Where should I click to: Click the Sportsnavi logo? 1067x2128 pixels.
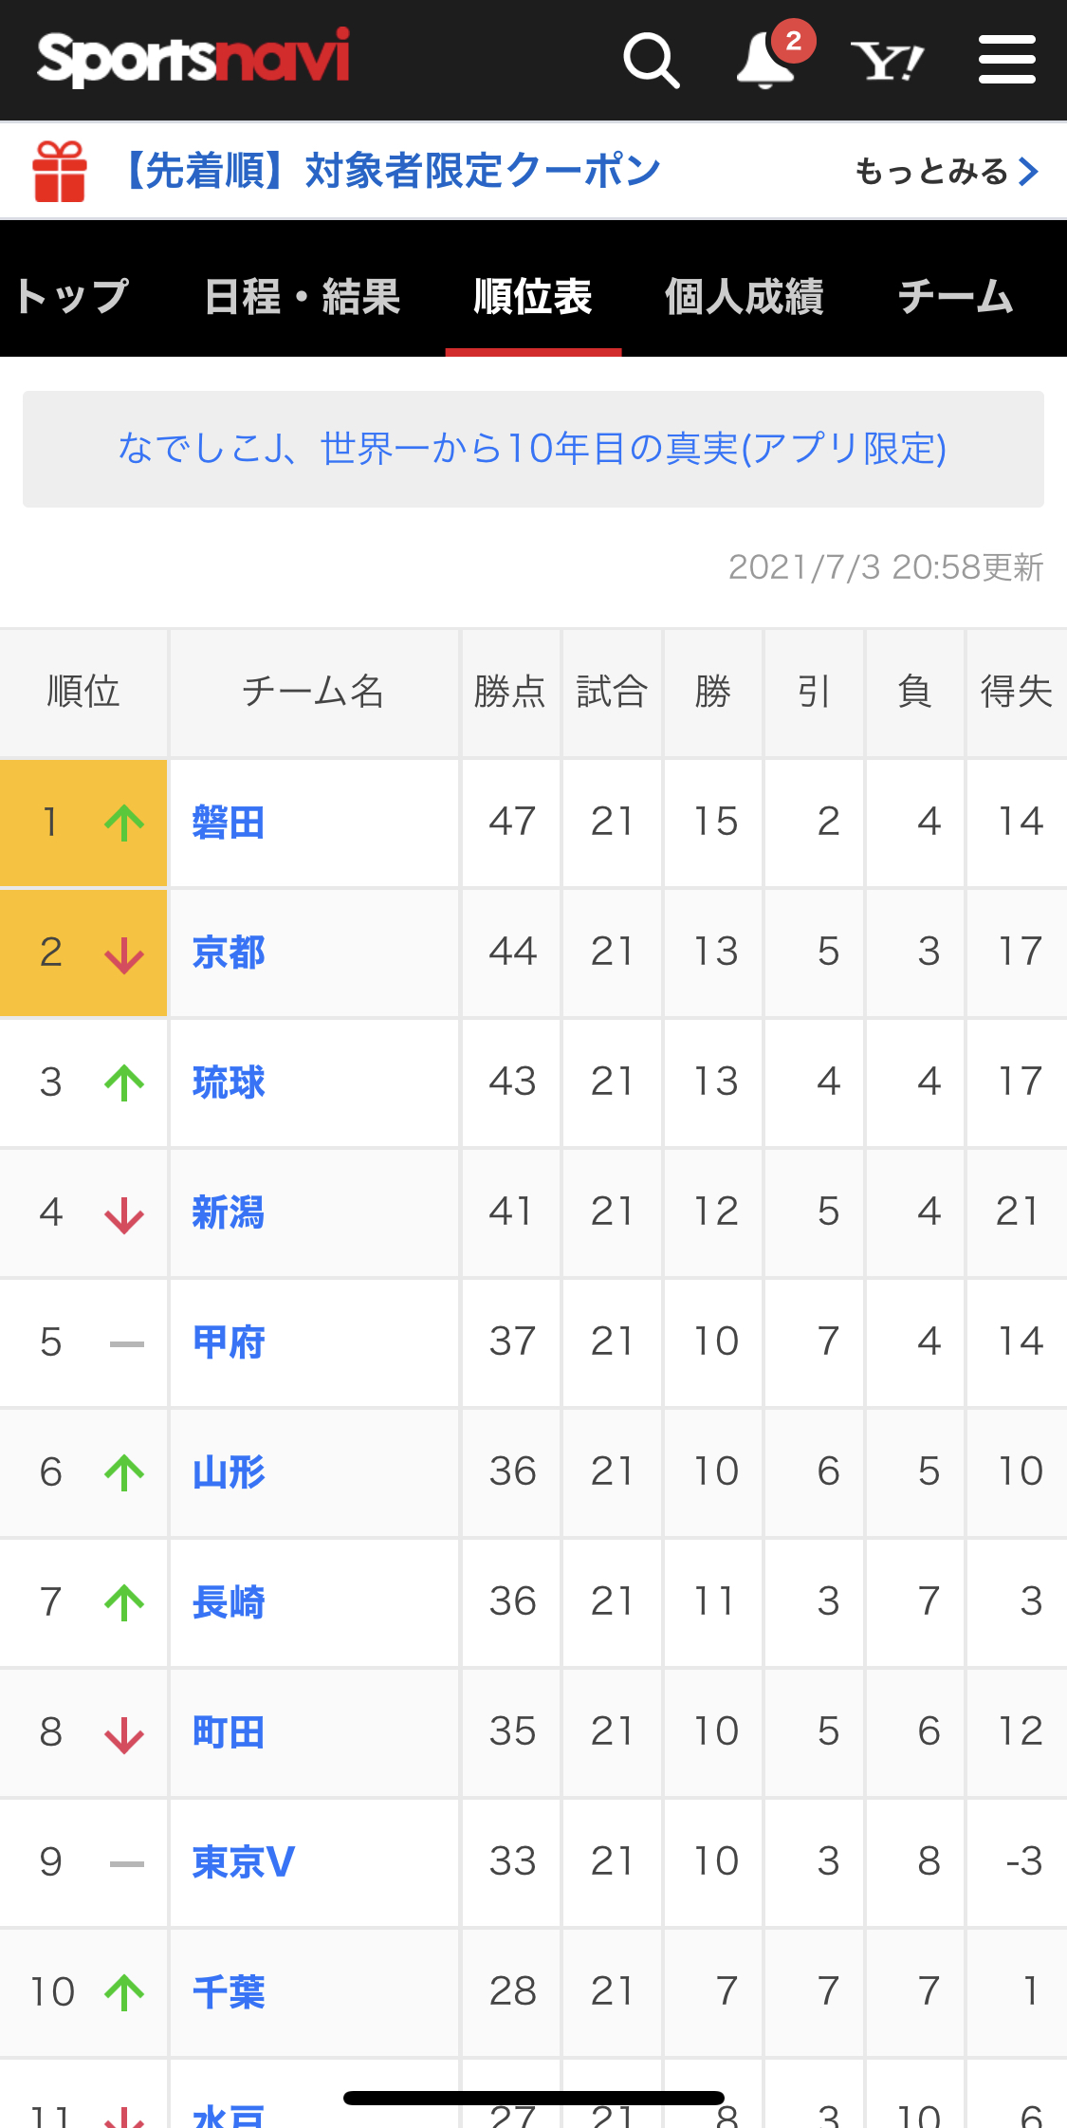[193, 59]
